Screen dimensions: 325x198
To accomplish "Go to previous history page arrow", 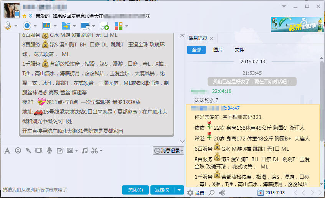I will (x=304, y=193).
